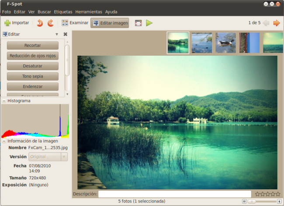Click zoom in icon right of zoom slider
Image resolution: width=284 pixels, height=206 pixels.
pyautogui.click(x=279, y=201)
